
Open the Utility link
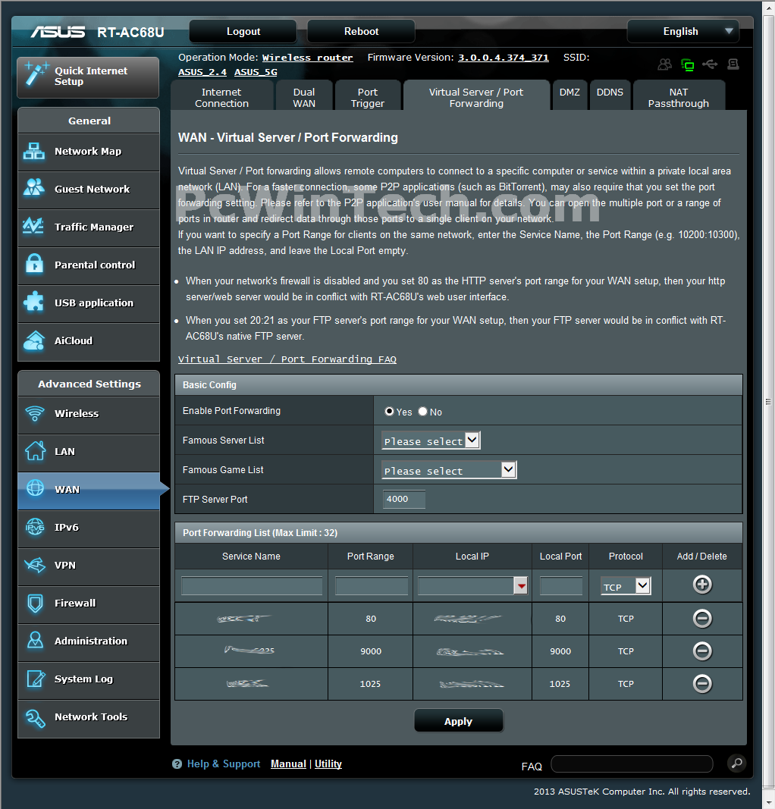[x=328, y=764]
